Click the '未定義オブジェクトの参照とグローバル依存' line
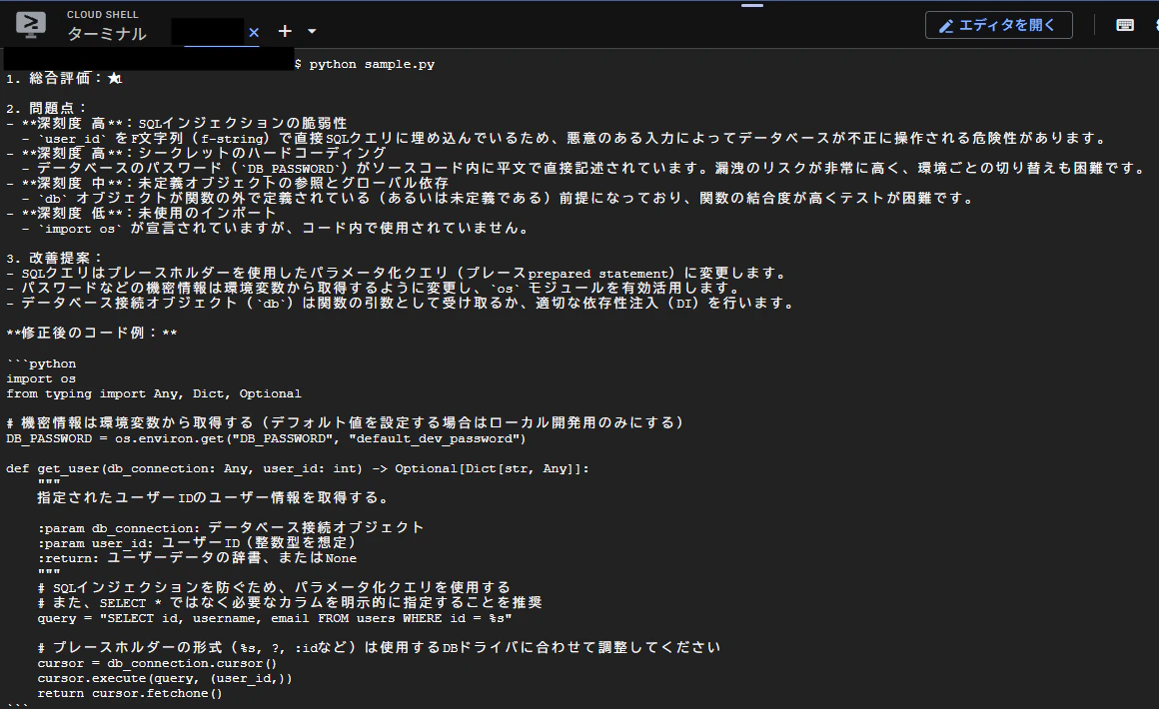Screen dimensions: 1159x709 [x=228, y=183]
